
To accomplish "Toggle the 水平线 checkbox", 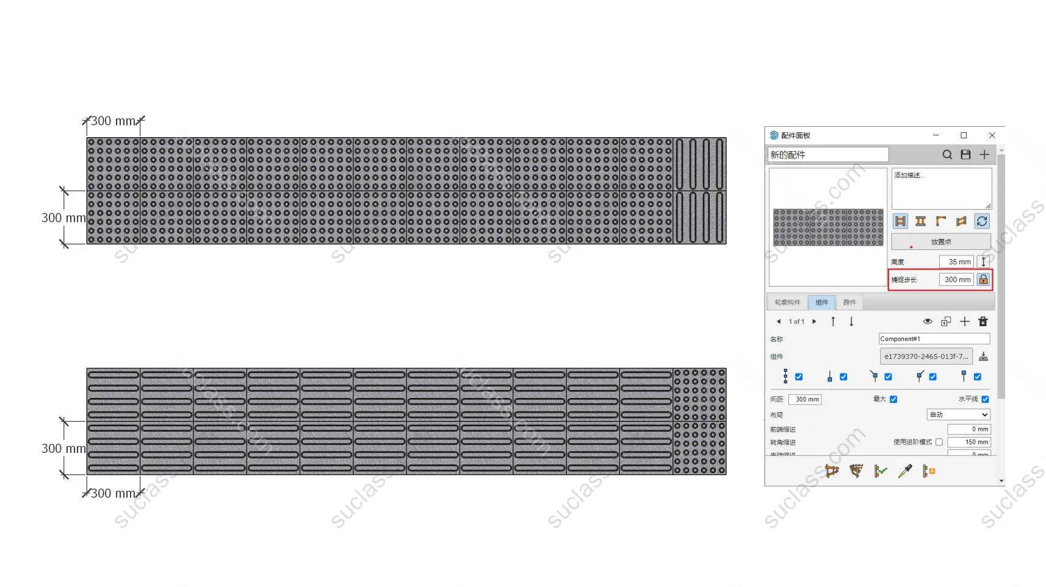I will (985, 399).
